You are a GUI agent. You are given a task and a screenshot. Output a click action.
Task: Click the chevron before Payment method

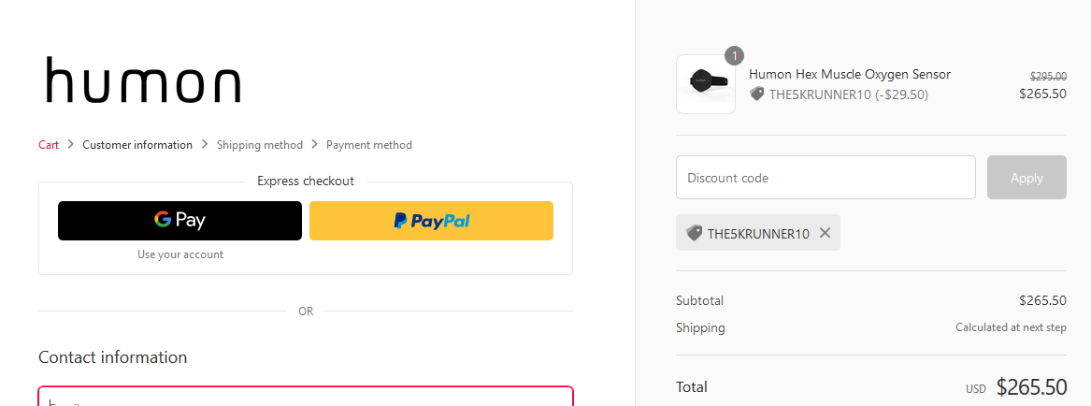[315, 144]
